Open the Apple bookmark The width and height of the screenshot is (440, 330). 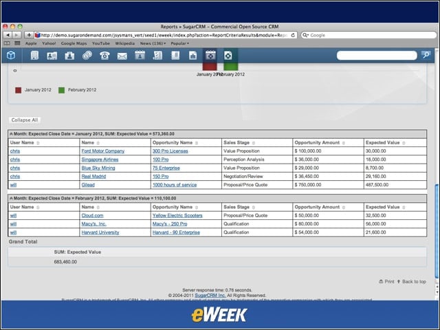pyautogui.click(x=31, y=43)
